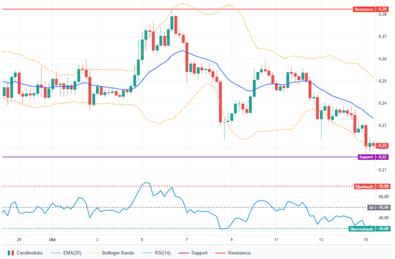Click the 0,21 price axis label
This screenshot has width=395, height=259.
coord(383,170)
